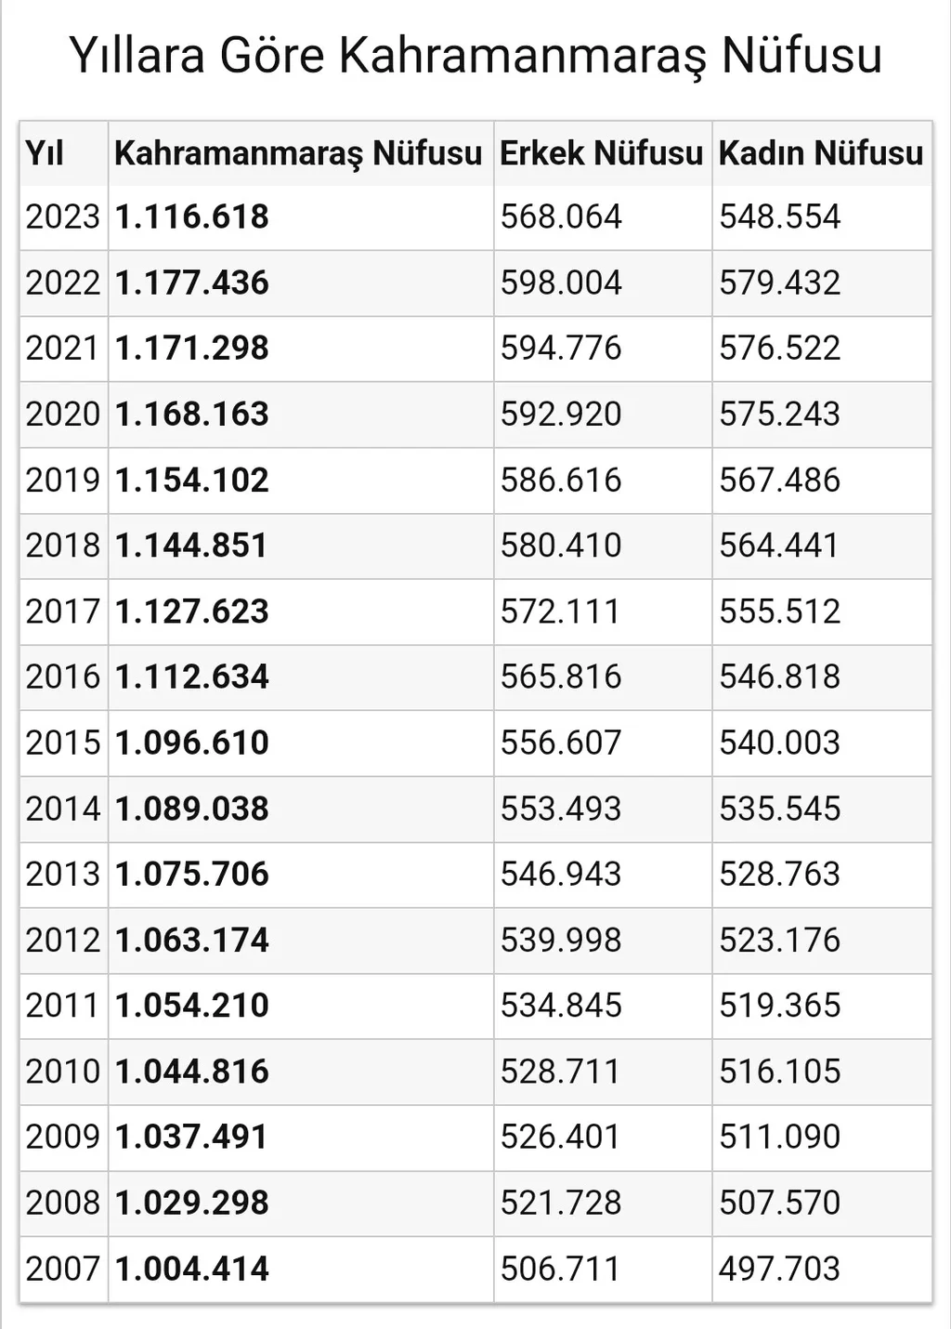Image resolution: width=951 pixels, height=1329 pixels.
Task: Click the 2015 total population 1.096.610
Action: pyautogui.click(x=192, y=743)
